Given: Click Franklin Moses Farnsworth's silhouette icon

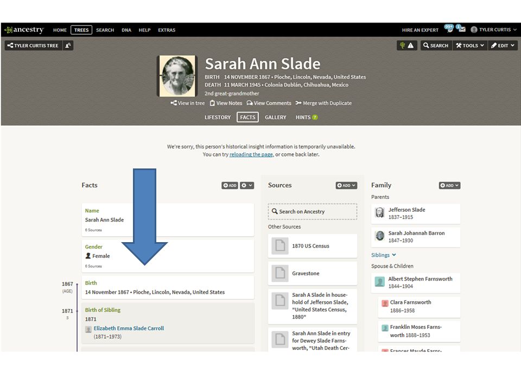Looking at the screenshot, I should click(x=385, y=328).
